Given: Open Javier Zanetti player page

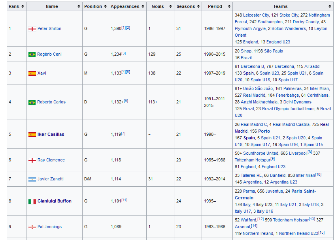Looking at the screenshot, I should (x=51, y=179).
